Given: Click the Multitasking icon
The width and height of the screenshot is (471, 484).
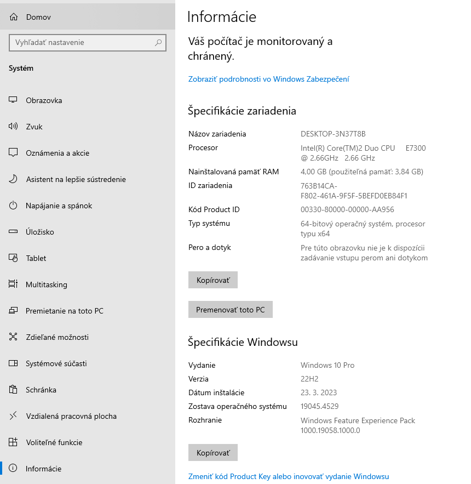Looking at the screenshot, I should 14,284.
